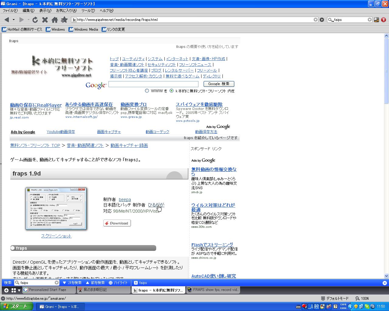This screenshot has width=389, height=311.
Task: Click the red Download button
Action: [117, 223]
